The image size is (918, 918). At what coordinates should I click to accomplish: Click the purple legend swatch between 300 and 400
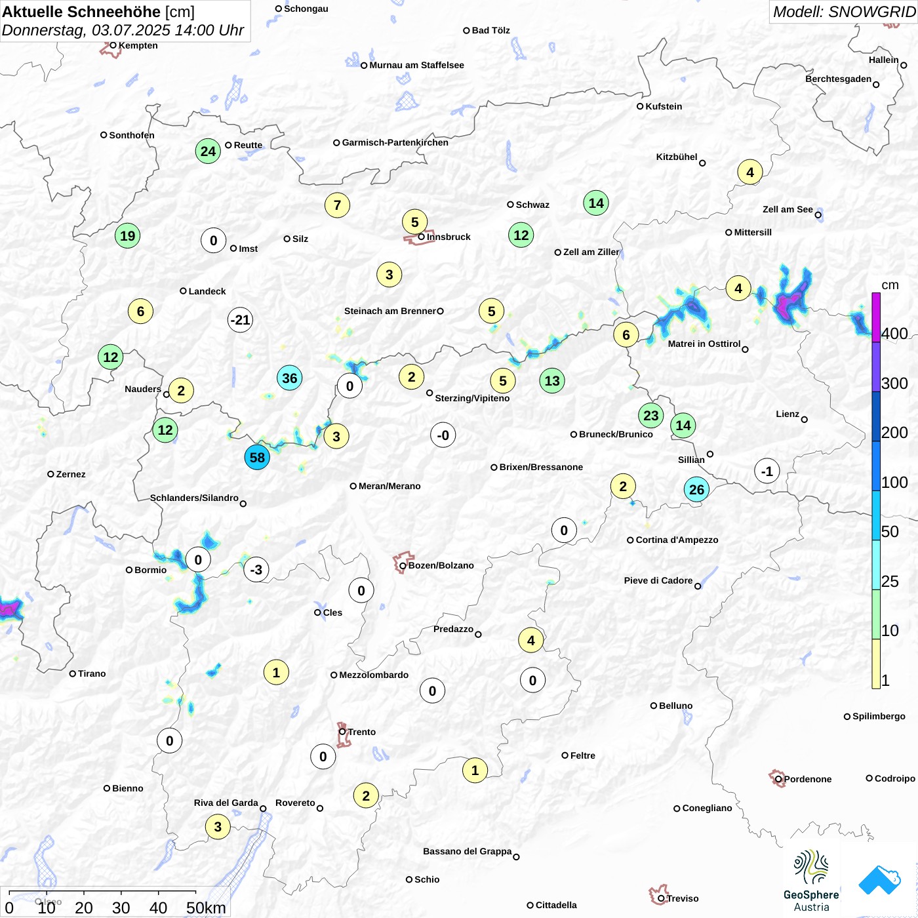pyautogui.click(x=876, y=367)
